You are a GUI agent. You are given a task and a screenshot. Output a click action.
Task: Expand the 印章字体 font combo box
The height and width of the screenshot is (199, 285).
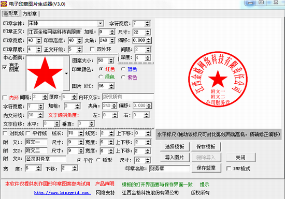[x=100, y=23]
